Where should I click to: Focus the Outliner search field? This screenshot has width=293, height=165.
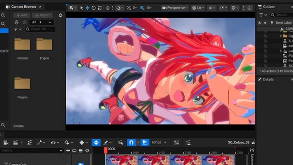coord(282,15)
